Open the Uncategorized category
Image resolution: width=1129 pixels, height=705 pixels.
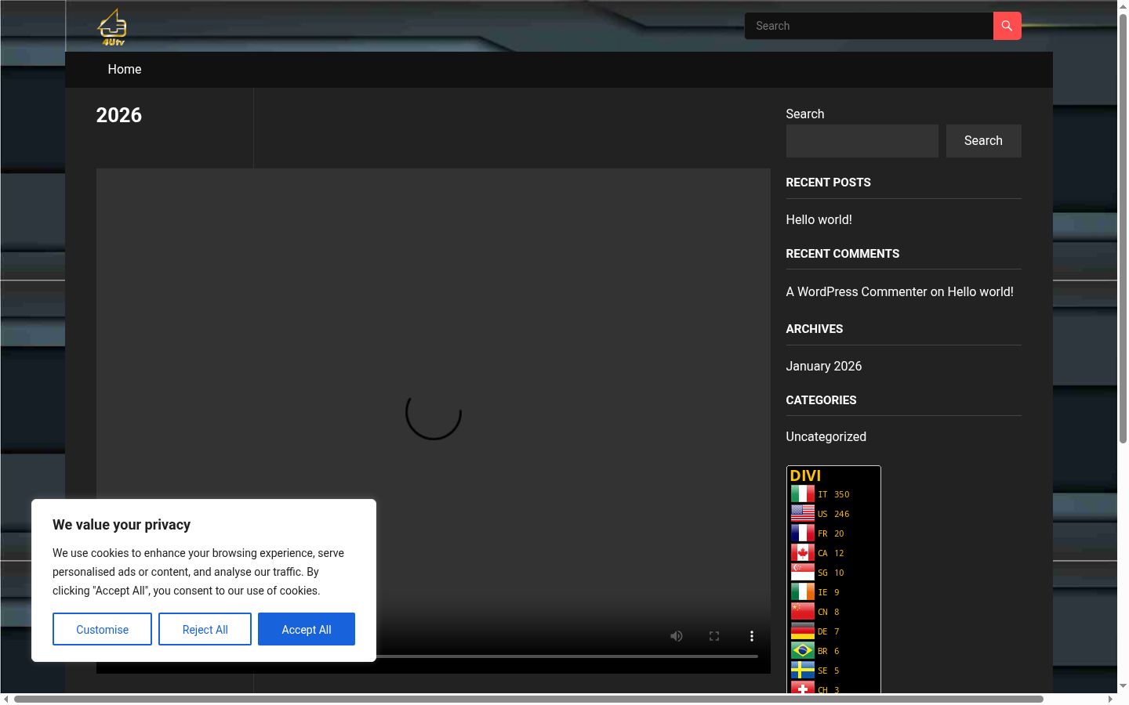[x=826, y=437]
